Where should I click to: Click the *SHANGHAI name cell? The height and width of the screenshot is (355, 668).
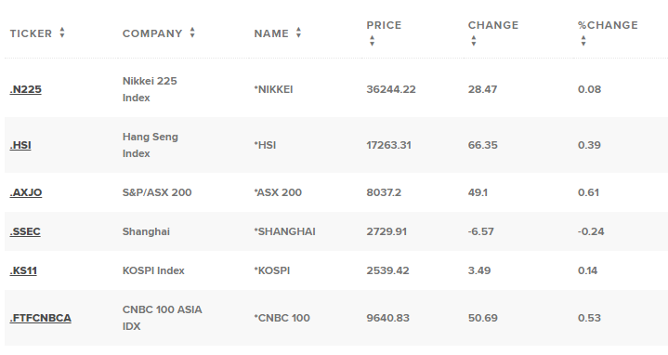pyautogui.click(x=284, y=231)
